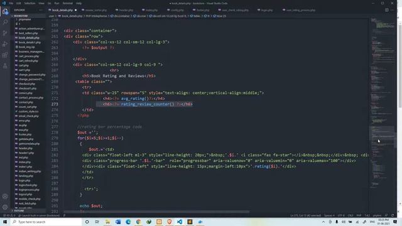Click the PHP language mode in status bar
Viewport: 402px width, 226px height.
tap(359, 215)
